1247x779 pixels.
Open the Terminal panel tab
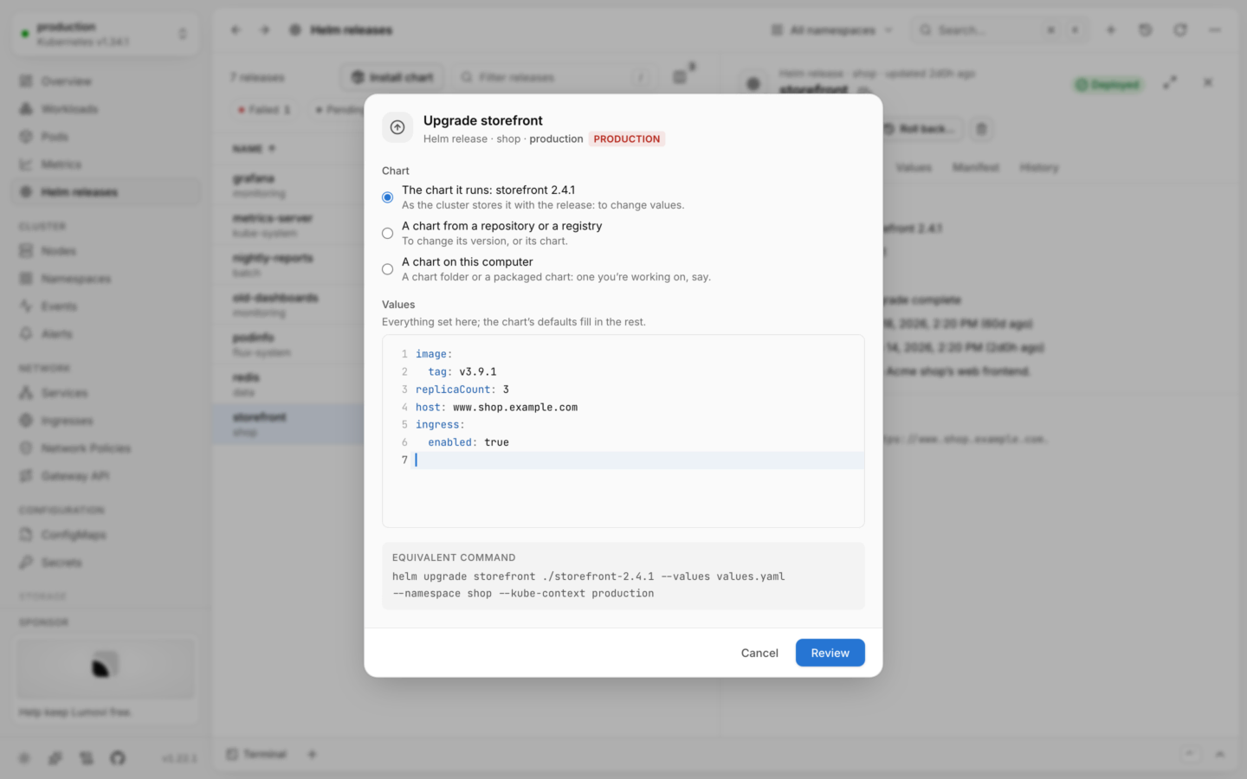(256, 755)
